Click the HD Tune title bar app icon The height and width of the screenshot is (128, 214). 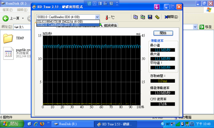tap(34, 7)
